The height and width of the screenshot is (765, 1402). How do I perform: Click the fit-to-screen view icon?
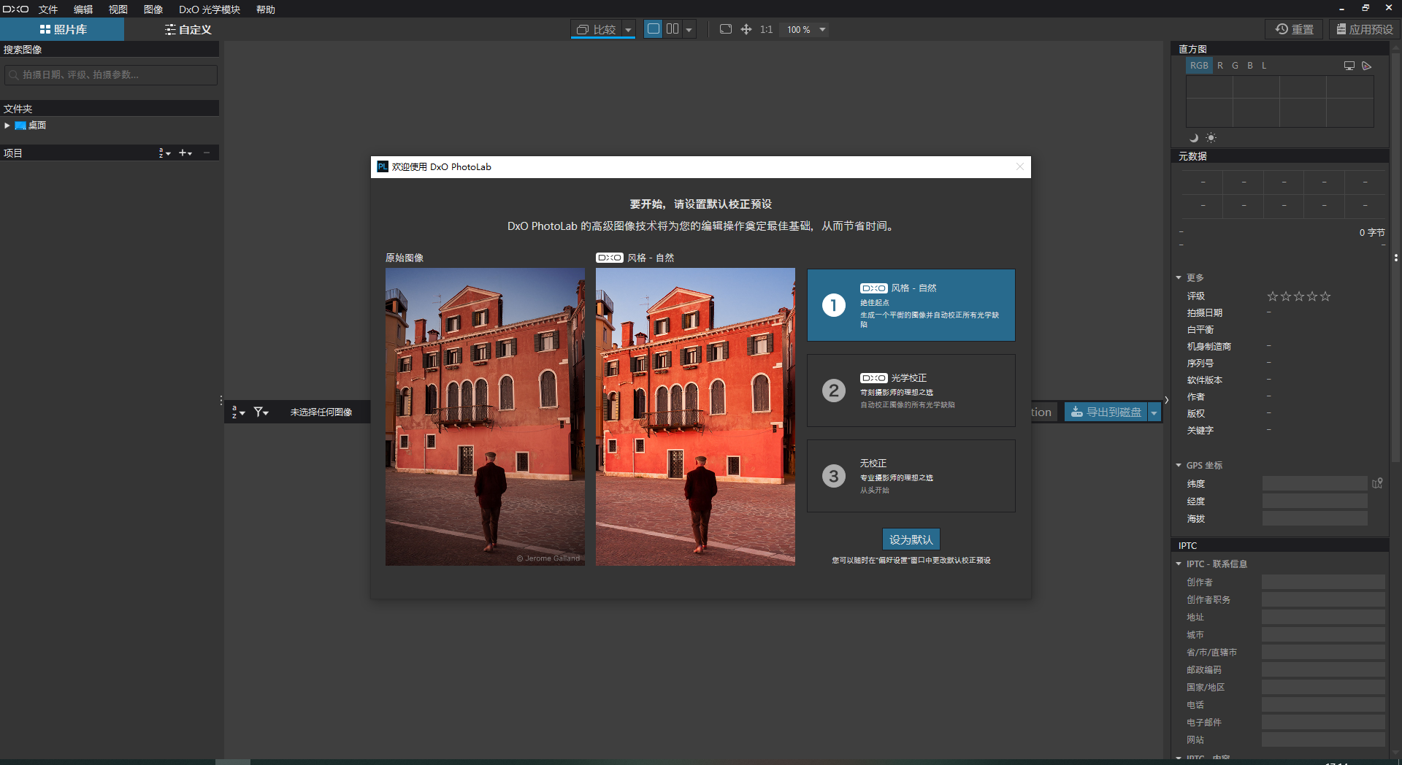coord(726,29)
